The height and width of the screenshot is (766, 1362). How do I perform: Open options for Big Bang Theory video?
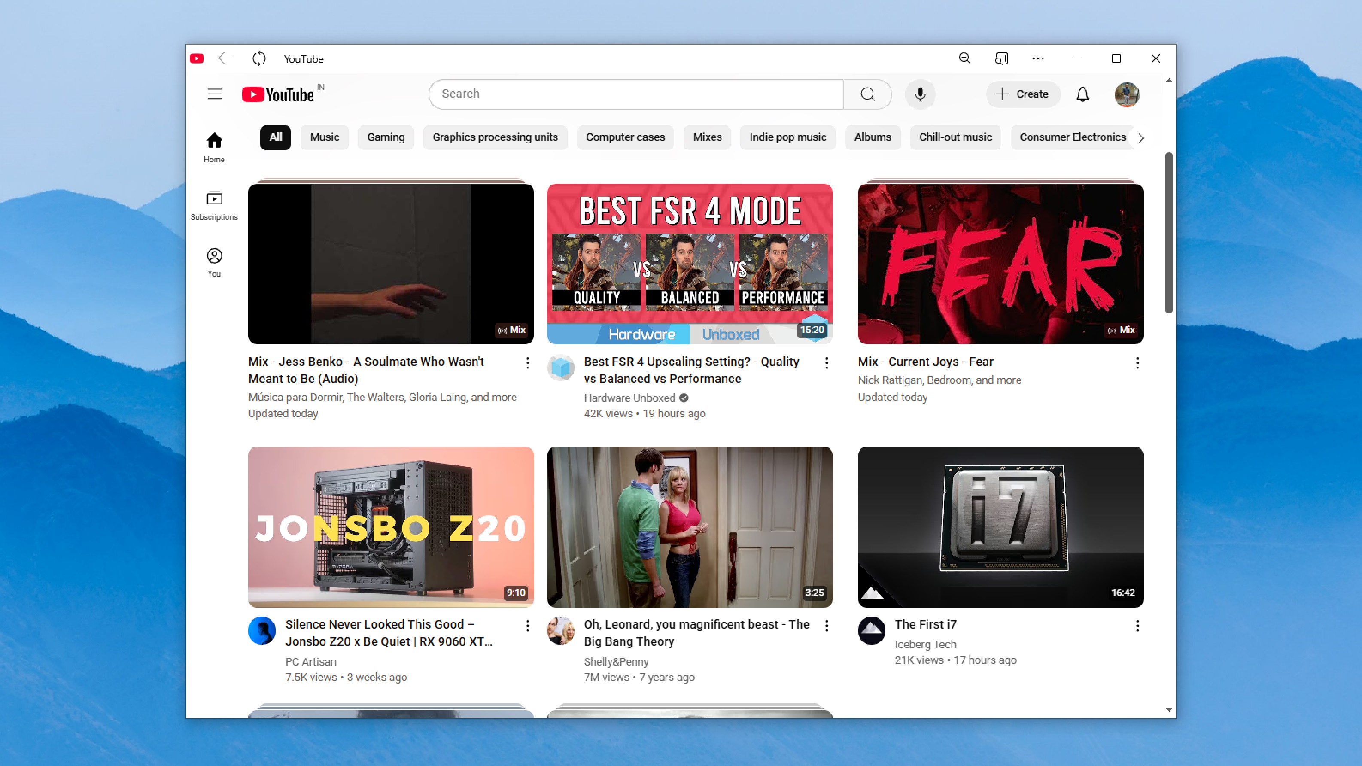pos(827,626)
